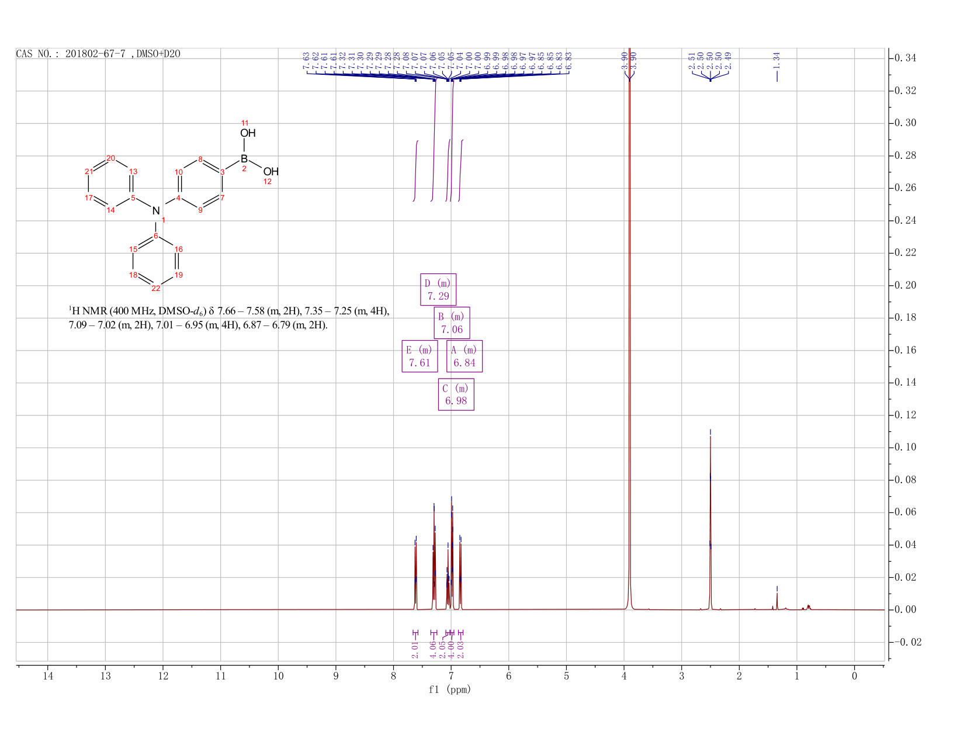This screenshot has height=745, width=964.
Task: Click x-axis tick label 7
Action: pos(451,675)
